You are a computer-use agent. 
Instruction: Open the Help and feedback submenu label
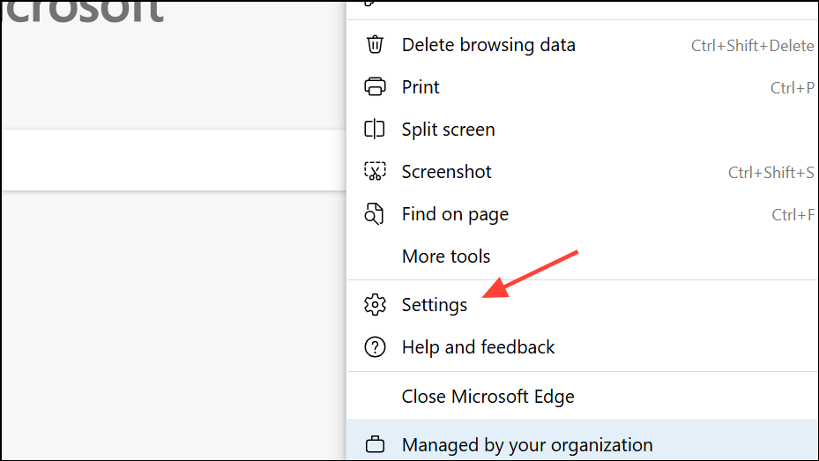[478, 347]
